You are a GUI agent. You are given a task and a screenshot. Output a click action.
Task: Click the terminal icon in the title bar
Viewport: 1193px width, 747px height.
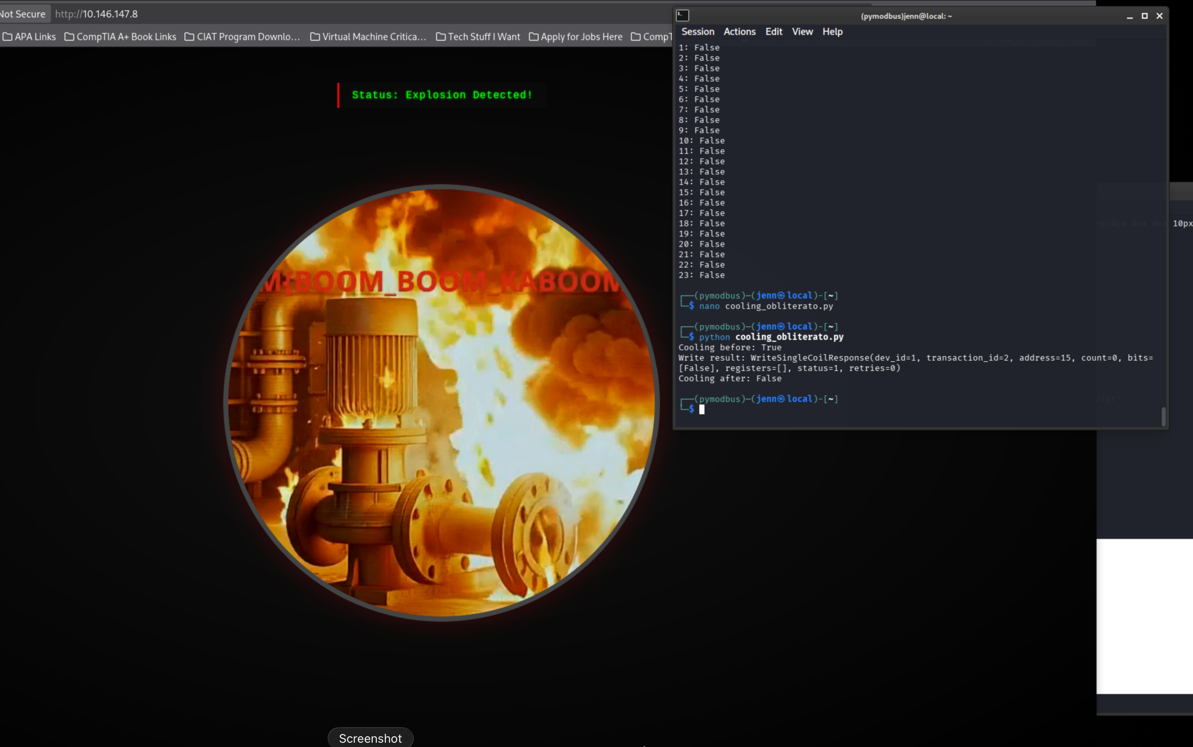pos(683,16)
